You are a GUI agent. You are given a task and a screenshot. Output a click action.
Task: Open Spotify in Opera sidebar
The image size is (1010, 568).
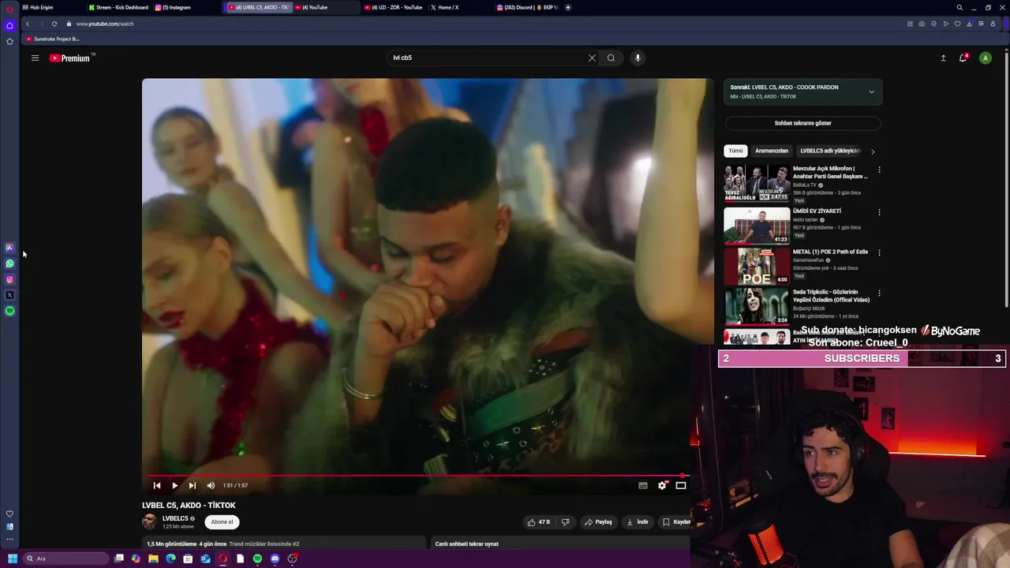pyautogui.click(x=9, y=311)
